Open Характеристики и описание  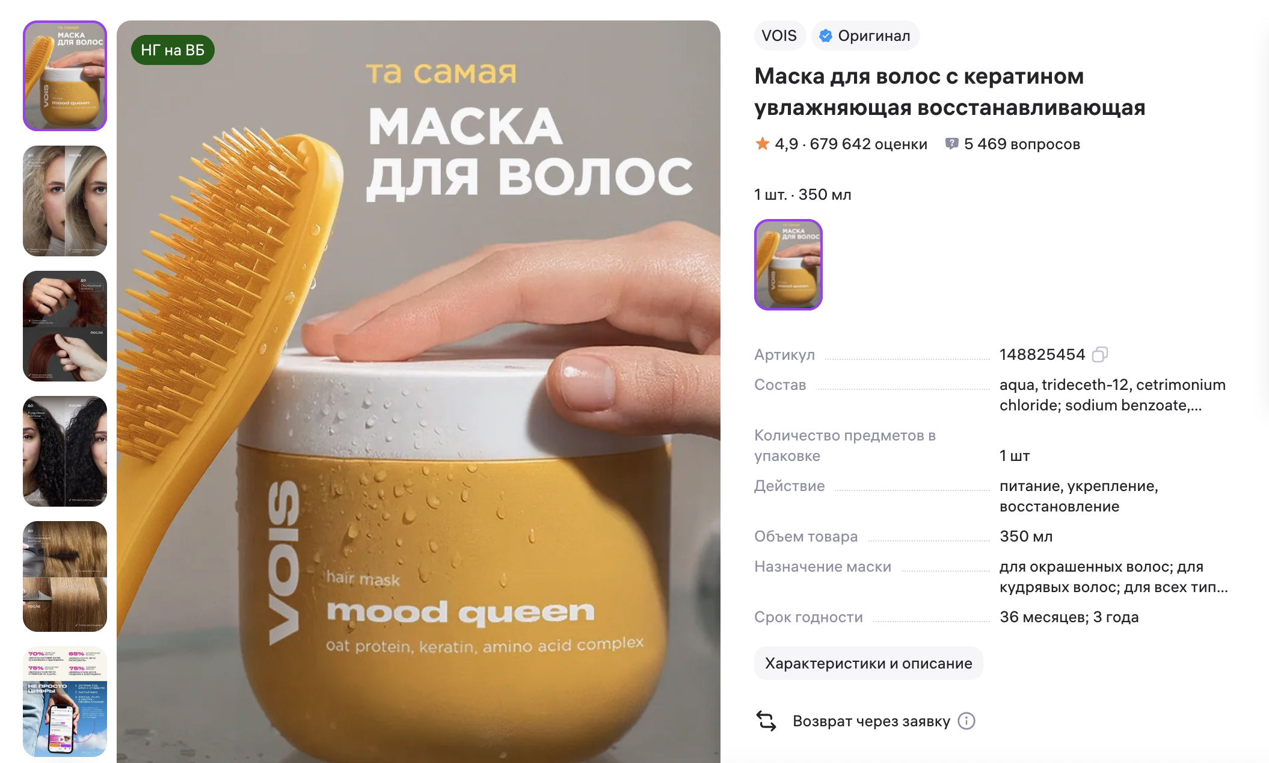click(x=868, y=663)
